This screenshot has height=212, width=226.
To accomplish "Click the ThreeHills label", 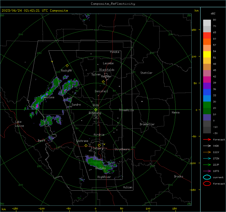I will [x=126, y=110].
